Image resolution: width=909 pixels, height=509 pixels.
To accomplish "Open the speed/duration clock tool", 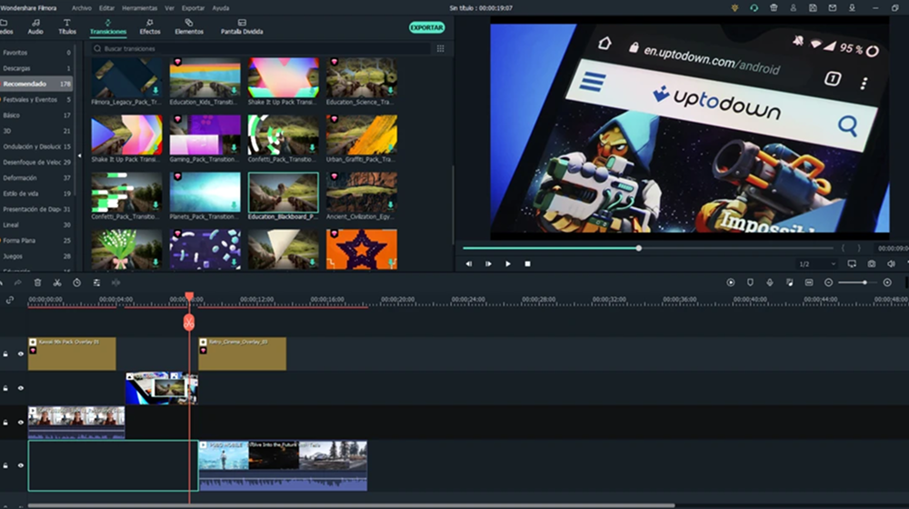I will click(x=76, y=283).
